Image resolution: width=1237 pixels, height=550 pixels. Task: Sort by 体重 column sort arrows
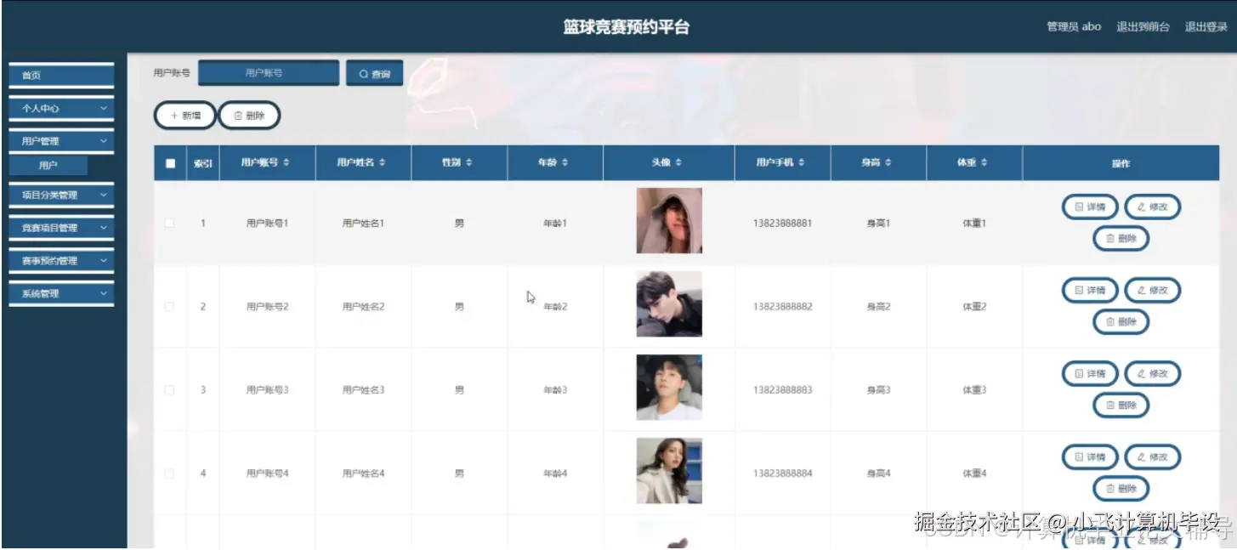pos(984,162)
